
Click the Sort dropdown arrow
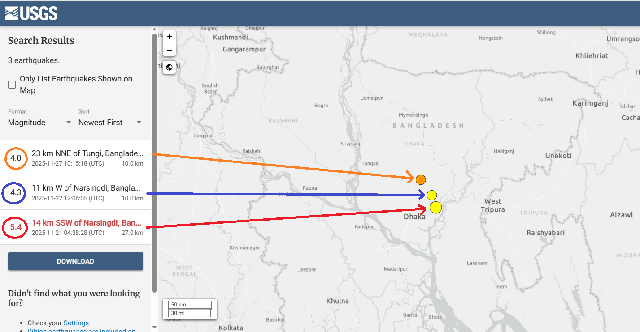tap(139, 123)
